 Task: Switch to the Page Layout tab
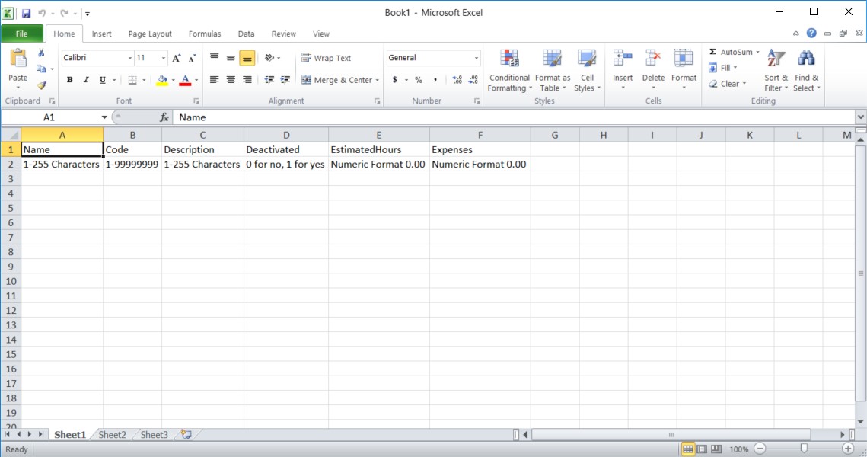(x=150, y=34)
